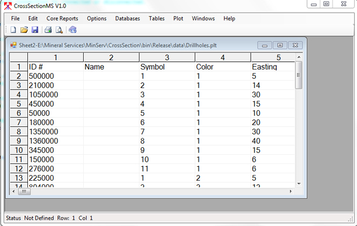
Task: Click the 'ID #' cell
Action: point(56,67)
